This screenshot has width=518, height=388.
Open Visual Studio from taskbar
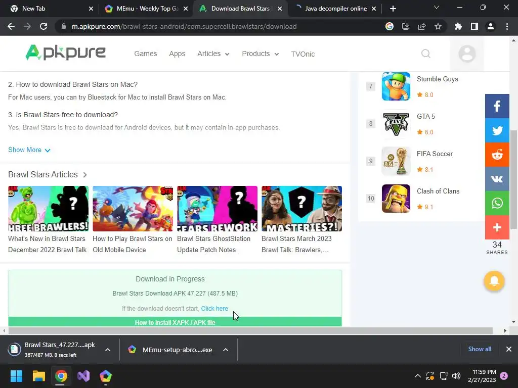click(83, 376)
